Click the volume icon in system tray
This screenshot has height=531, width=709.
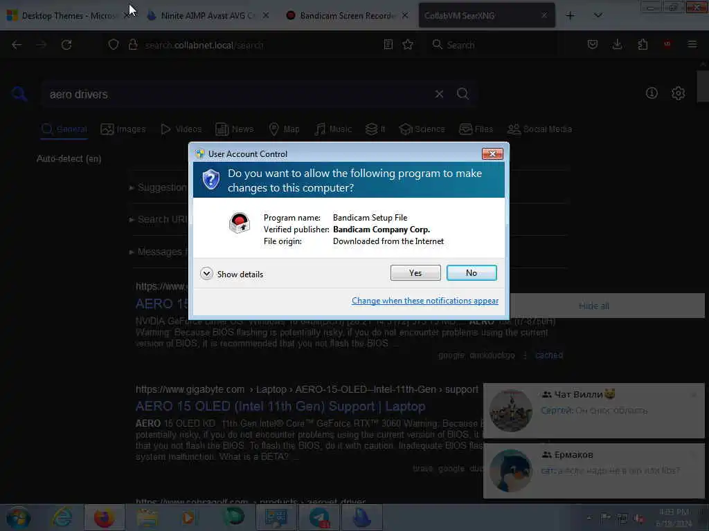(638, 519)
